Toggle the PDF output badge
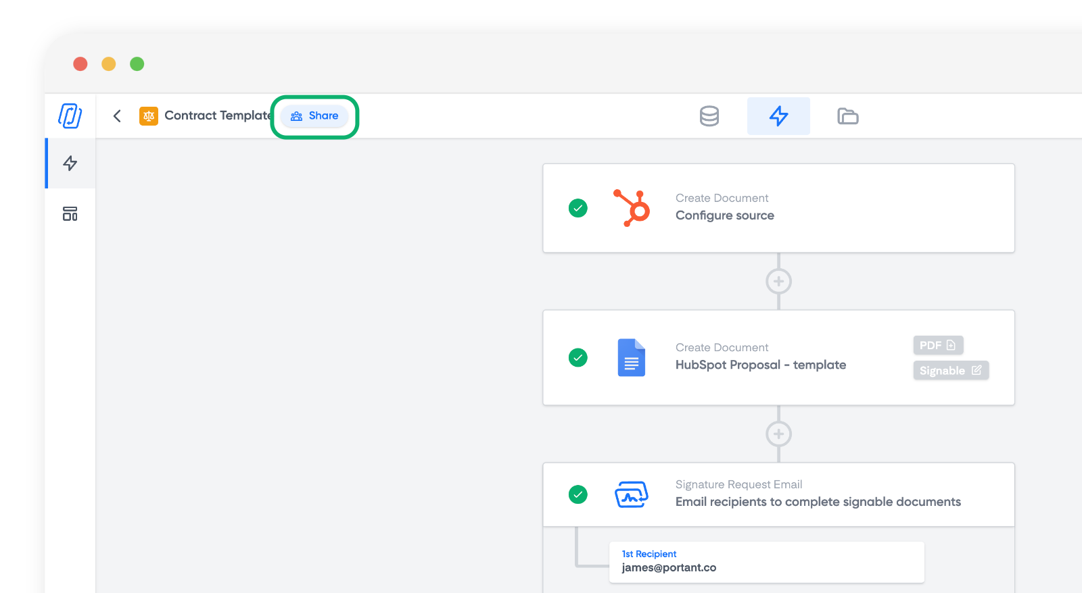The width and height of the screenshot is (1082, 593). tap(938, 345)
